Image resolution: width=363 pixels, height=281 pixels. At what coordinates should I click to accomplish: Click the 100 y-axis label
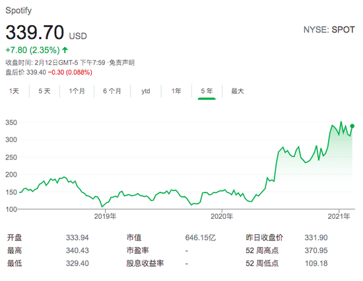click(x=11, y=210)
